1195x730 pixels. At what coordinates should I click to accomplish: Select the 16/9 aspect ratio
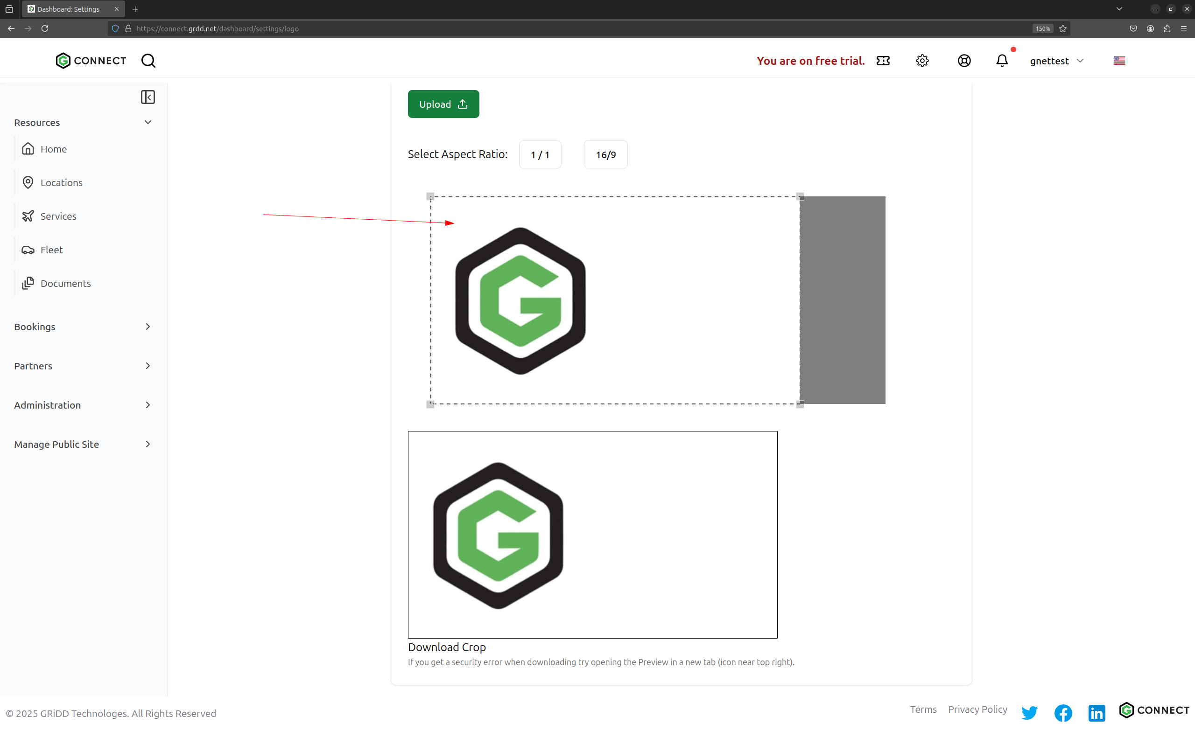[x=605, y=154]
